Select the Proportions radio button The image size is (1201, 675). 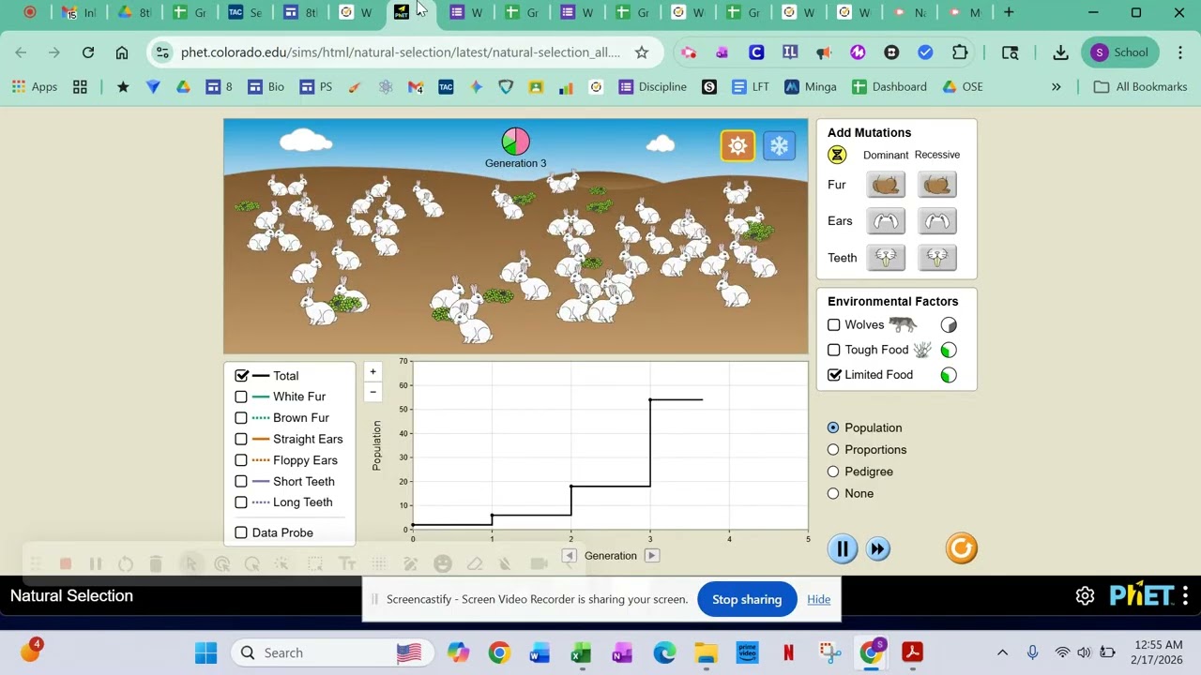click(833, 450)
